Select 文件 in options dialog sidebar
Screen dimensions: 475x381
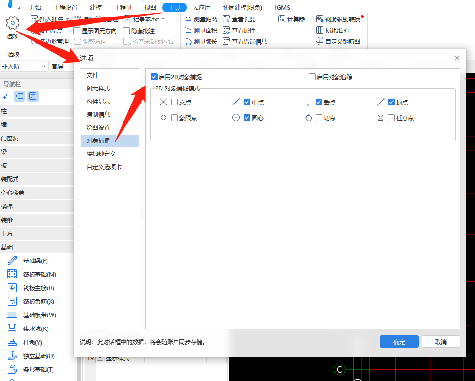tap(110, 75)
